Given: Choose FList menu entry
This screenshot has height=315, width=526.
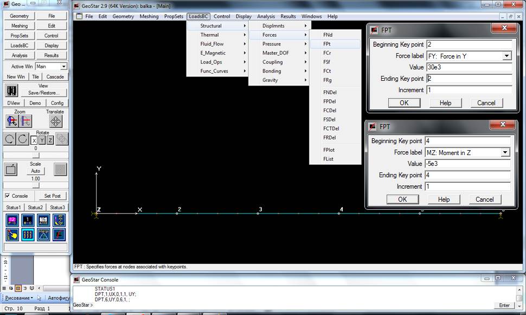Looking at the screenshot, I should coord(335,159).
